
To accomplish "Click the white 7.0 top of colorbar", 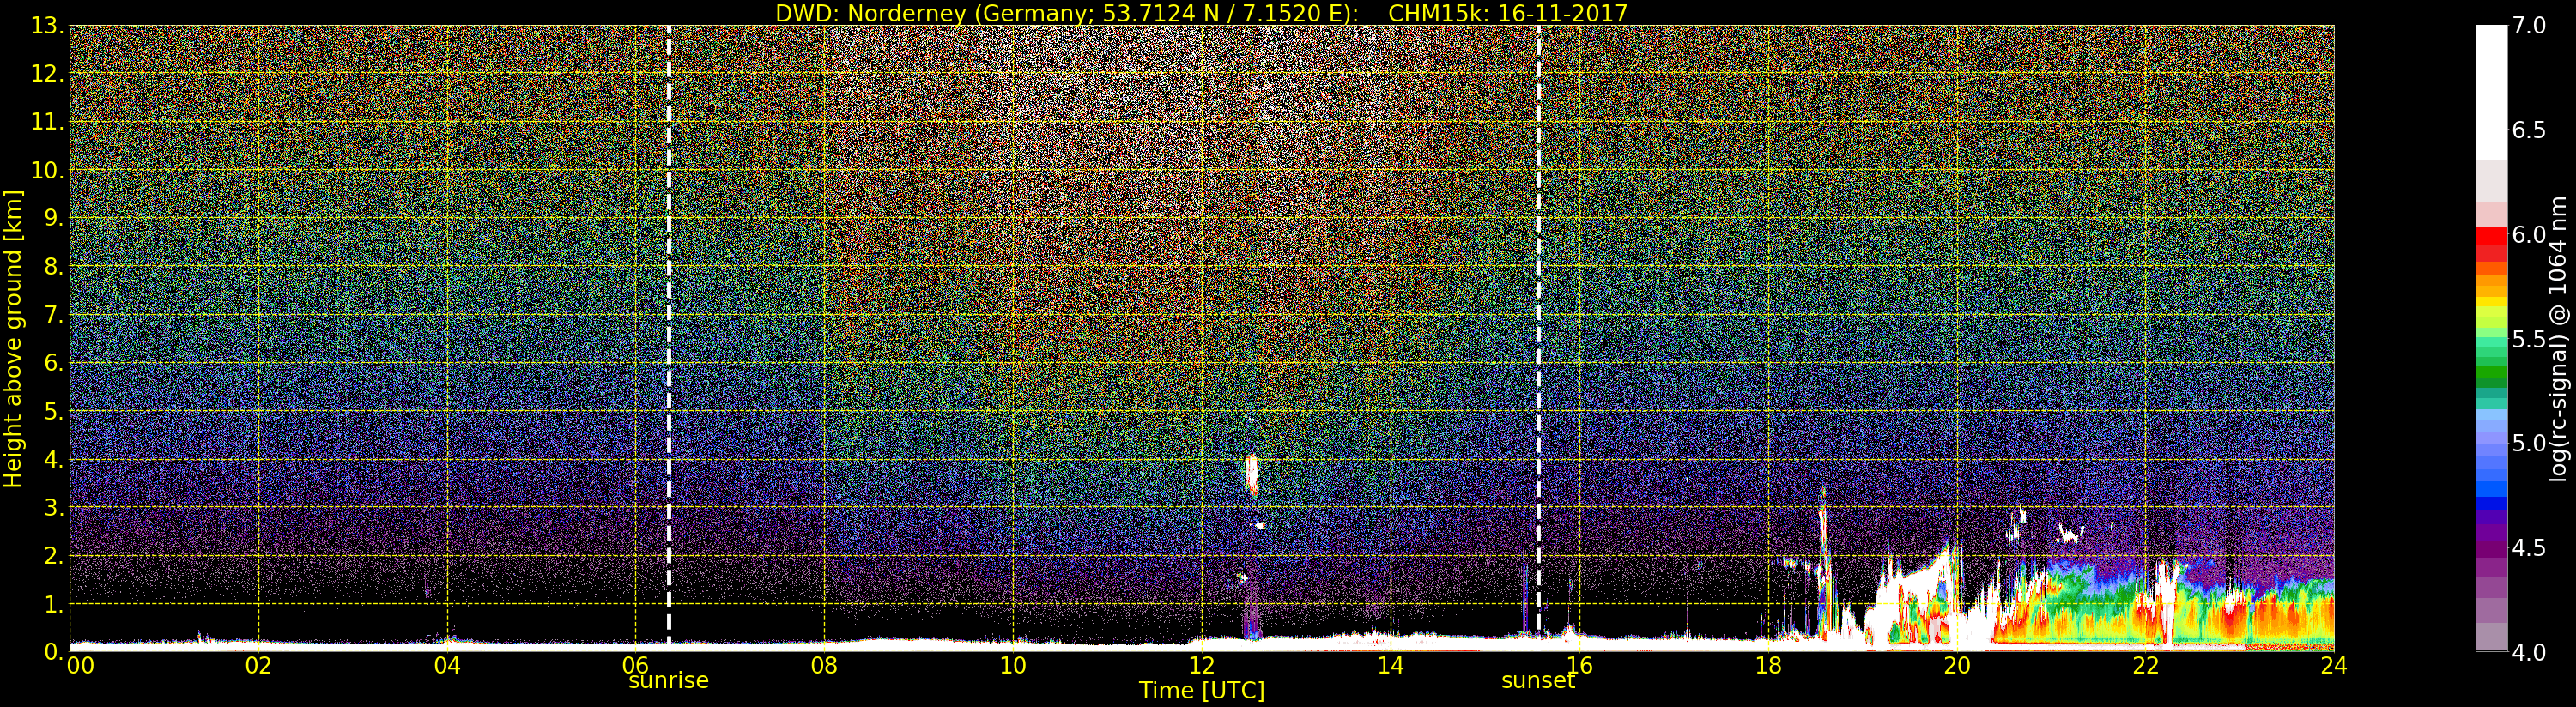I will [2491, 40].
